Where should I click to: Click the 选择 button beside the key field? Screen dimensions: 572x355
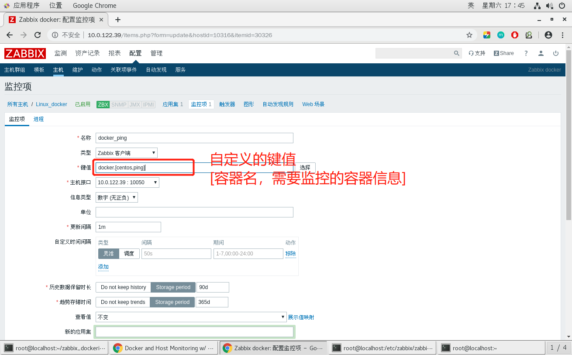(304, 167)
